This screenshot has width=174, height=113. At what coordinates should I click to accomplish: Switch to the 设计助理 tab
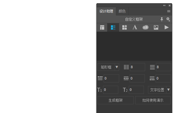pos(106,11)
